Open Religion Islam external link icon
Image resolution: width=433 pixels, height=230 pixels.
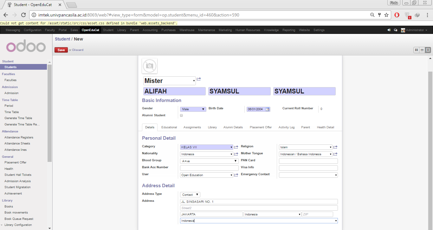[335, 147]
